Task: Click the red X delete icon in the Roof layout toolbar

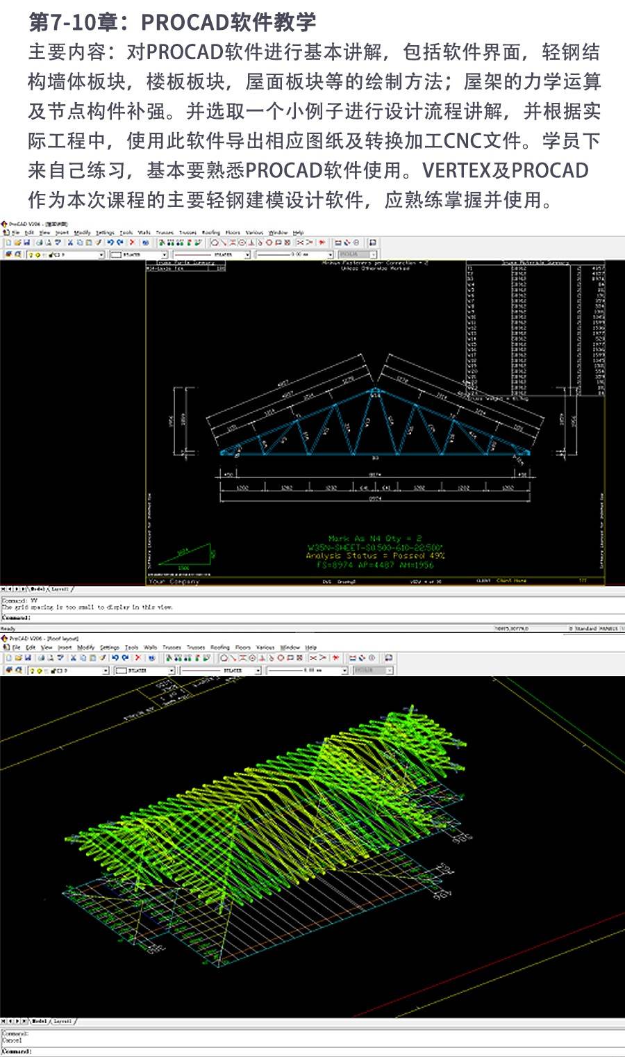Action: 137,657
